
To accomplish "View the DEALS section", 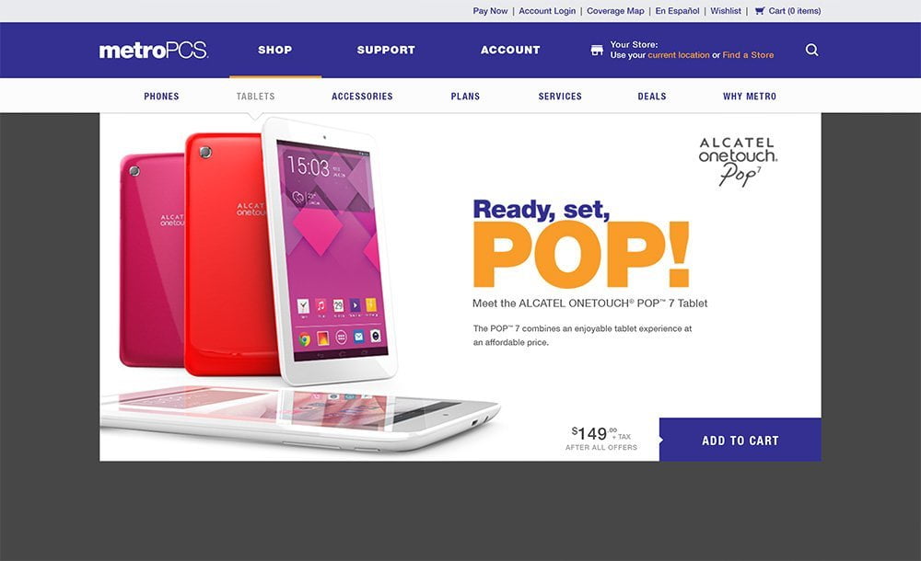I will (x=652, y=97).
